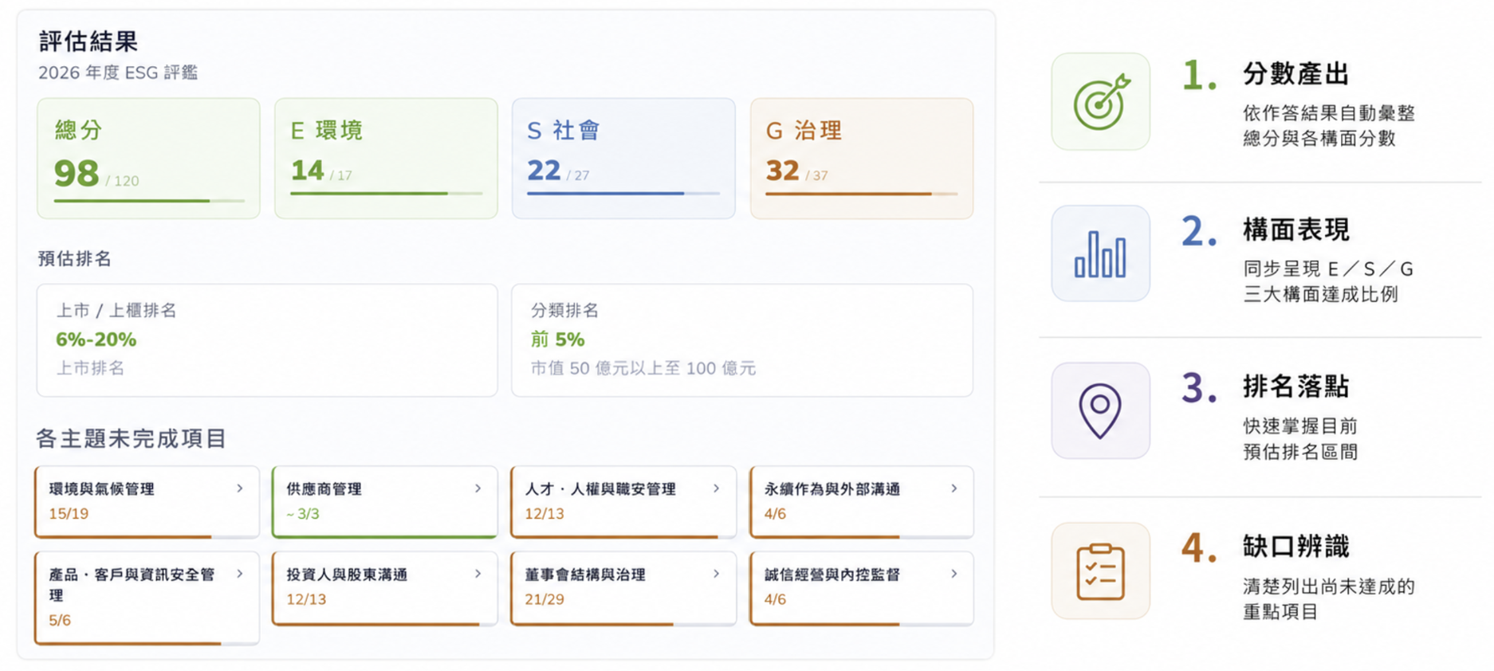Image resolution: width=1494 pixels, height=671 pixels.
Task: Select the E 環境 score card
Action: tap(386, 158)
